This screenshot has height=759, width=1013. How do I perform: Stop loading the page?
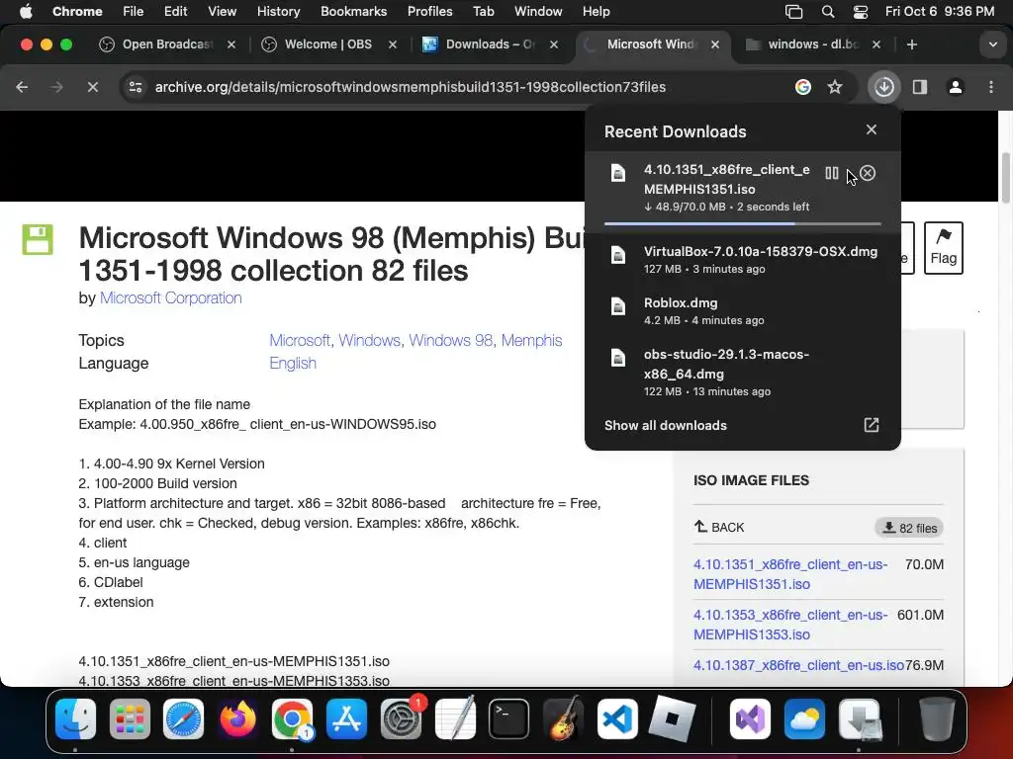[x=92, y=87]
